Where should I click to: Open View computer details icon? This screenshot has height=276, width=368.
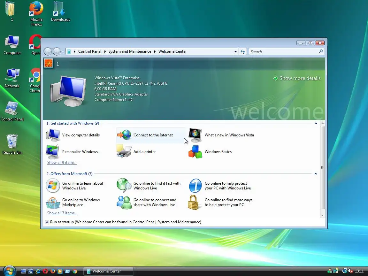53,135
